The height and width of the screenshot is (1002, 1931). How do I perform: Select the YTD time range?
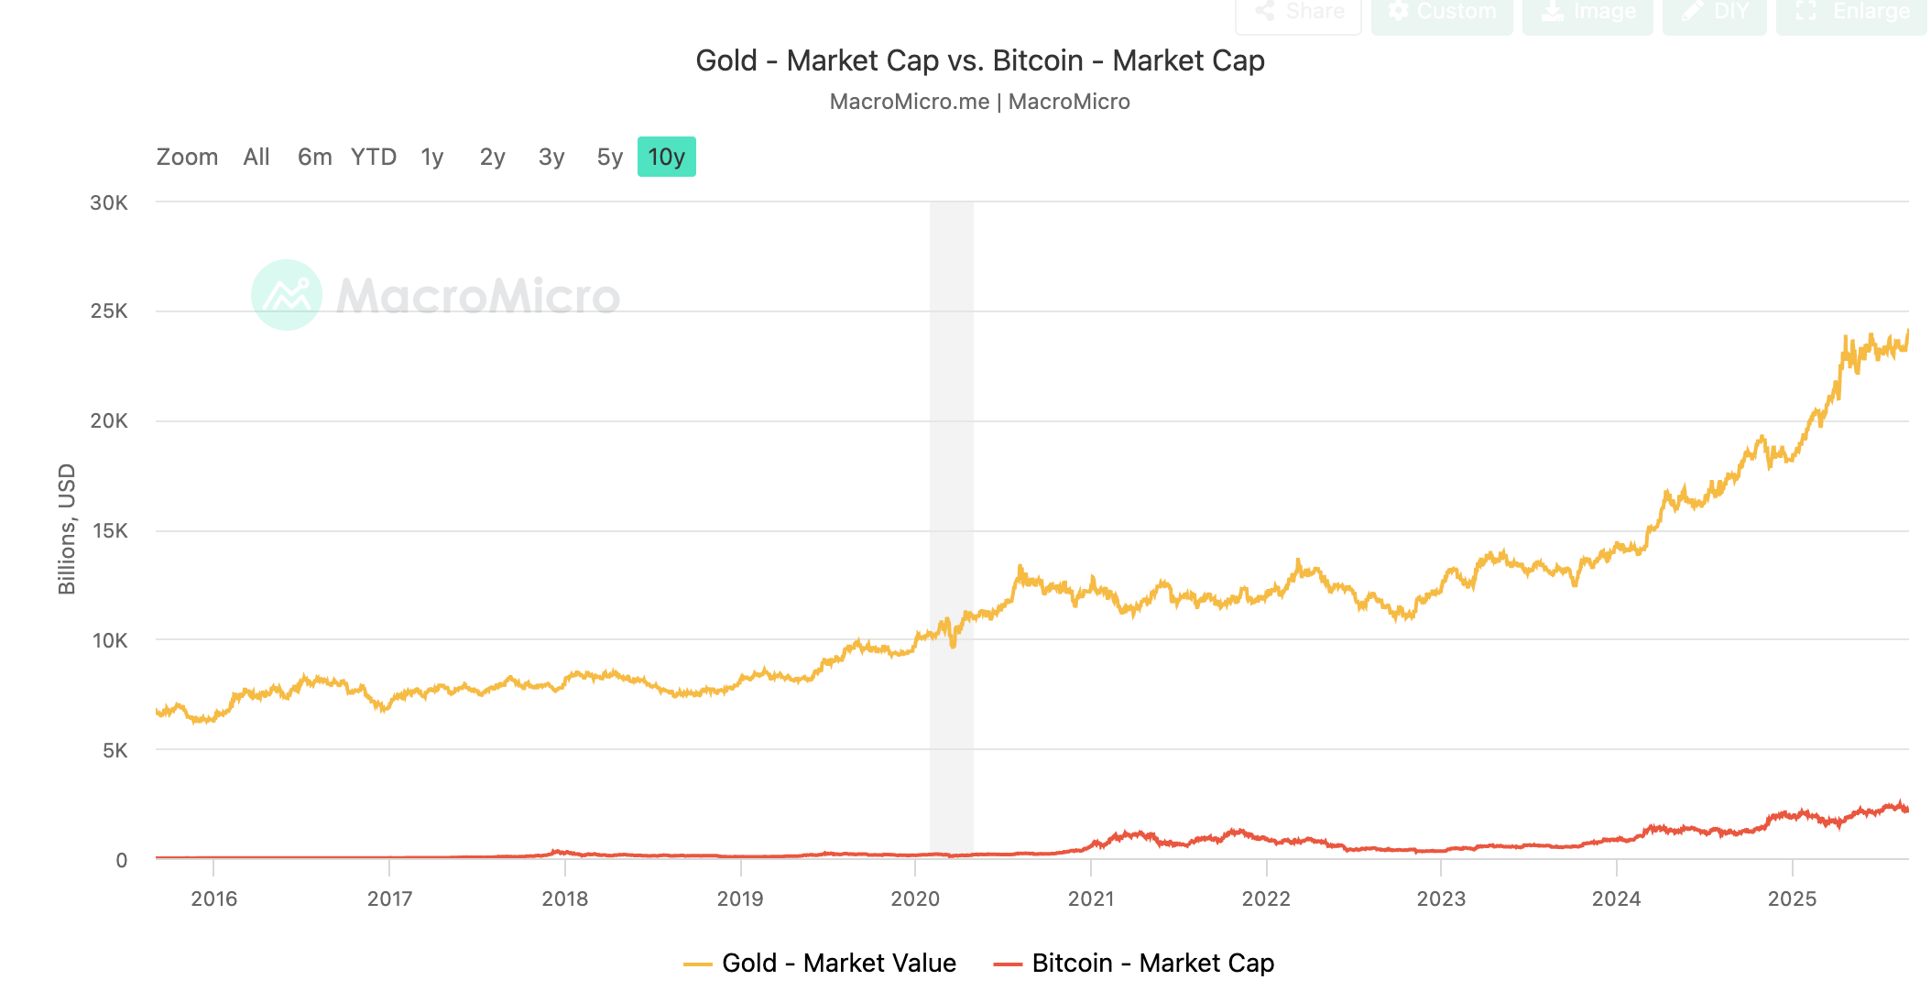point(373,156)
